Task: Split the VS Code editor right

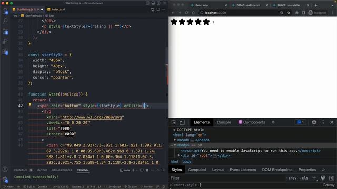Action: 158,9
